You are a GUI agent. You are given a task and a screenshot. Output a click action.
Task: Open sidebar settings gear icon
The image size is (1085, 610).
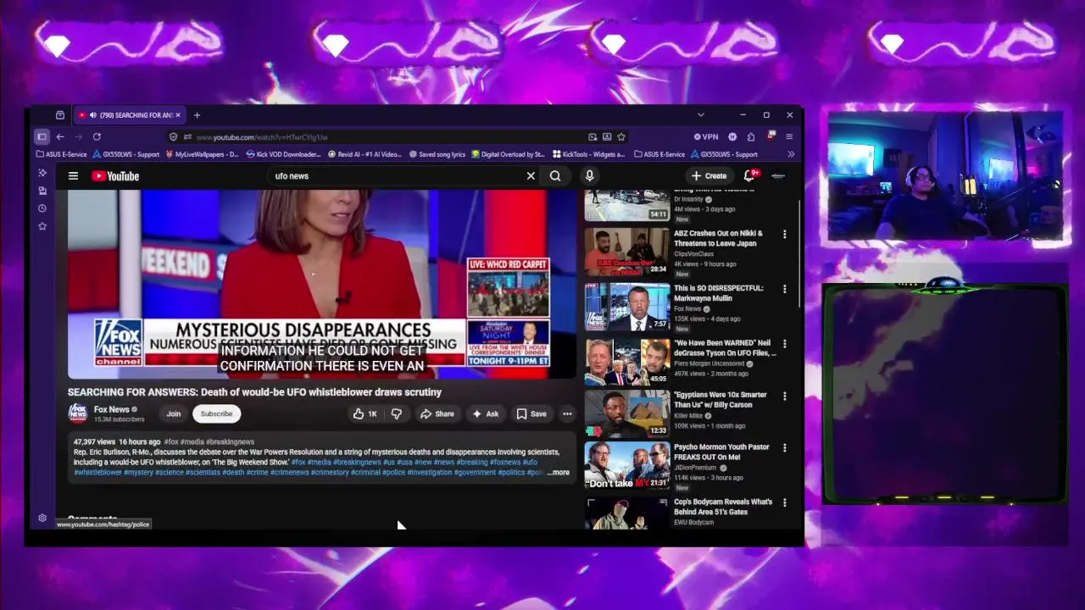point(42,518)
